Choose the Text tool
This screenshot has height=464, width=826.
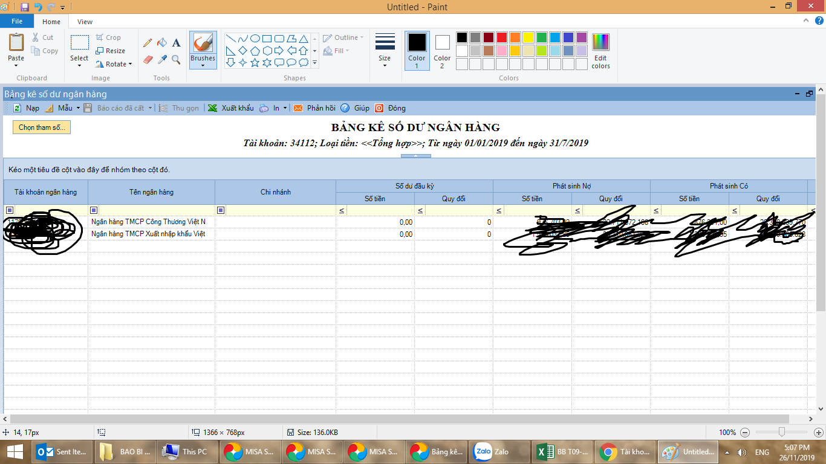176,43
